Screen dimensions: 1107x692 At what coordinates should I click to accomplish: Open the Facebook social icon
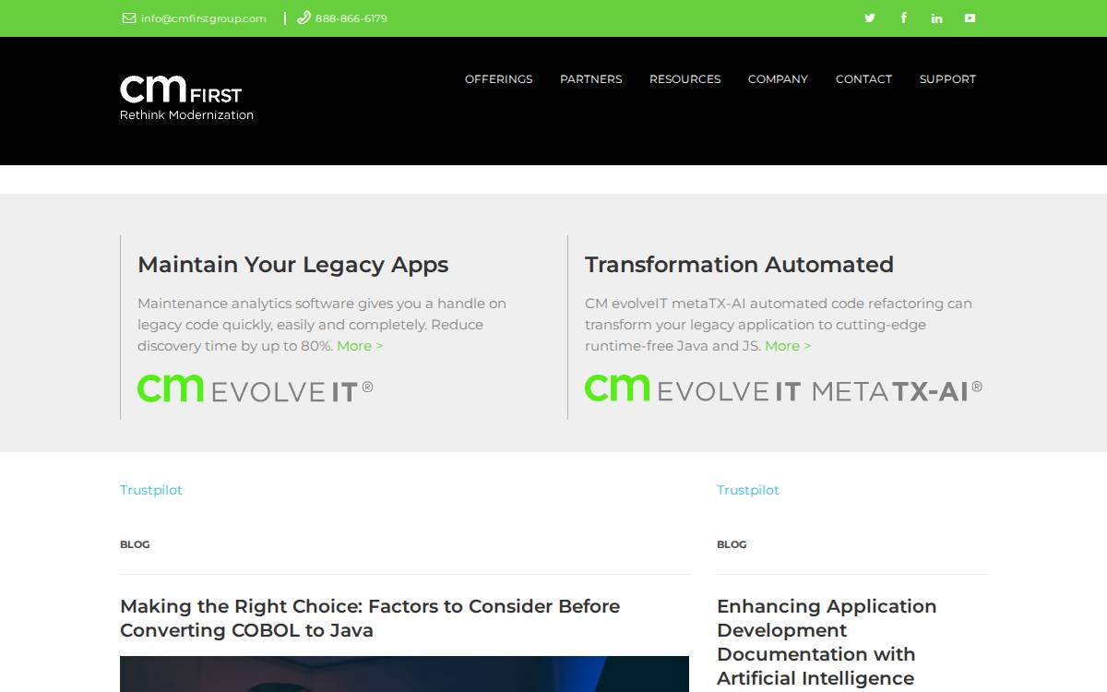tap(903, 18)
